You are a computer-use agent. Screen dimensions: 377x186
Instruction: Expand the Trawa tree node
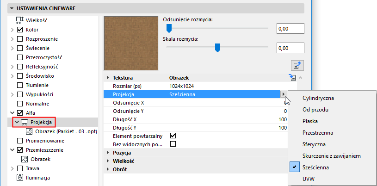(x=12, y=168)
